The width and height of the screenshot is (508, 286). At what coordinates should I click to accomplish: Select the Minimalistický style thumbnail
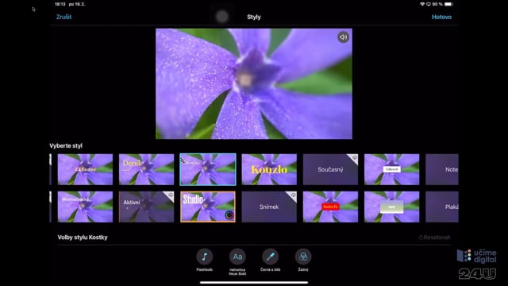pyautogui.click(x=85, y=207)
